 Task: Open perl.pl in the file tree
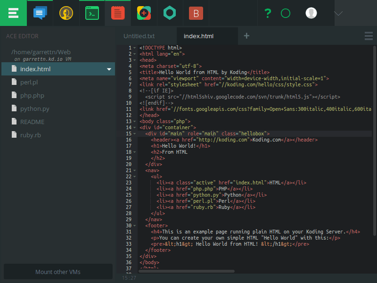[x=29, y=82]
